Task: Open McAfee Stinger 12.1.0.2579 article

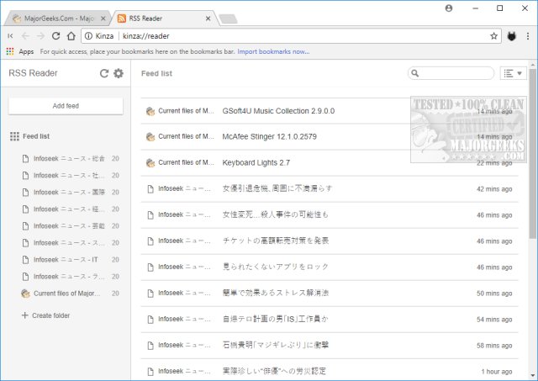Action: (x=271, y=136)
